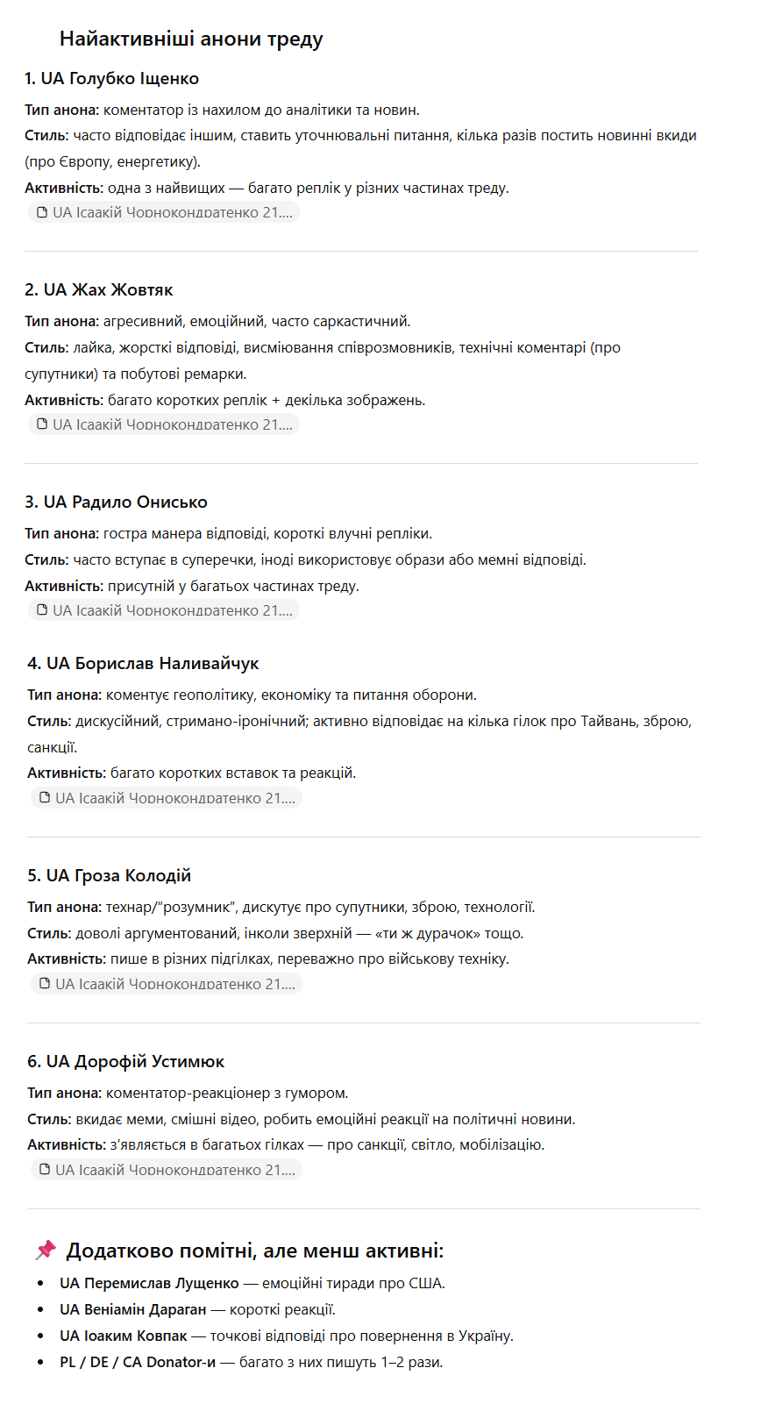The width and height of the screenshot is (761, 1411).
Task: Select the heading '3. UA Радило Онисько'
Action: pyautogui.click(x=116, y=502)
